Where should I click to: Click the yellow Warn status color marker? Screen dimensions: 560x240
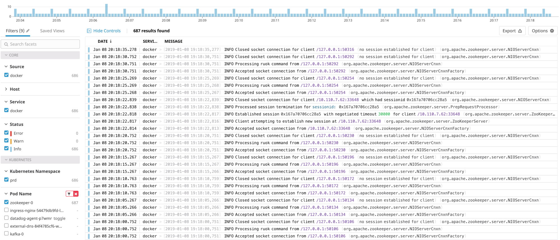11,141
